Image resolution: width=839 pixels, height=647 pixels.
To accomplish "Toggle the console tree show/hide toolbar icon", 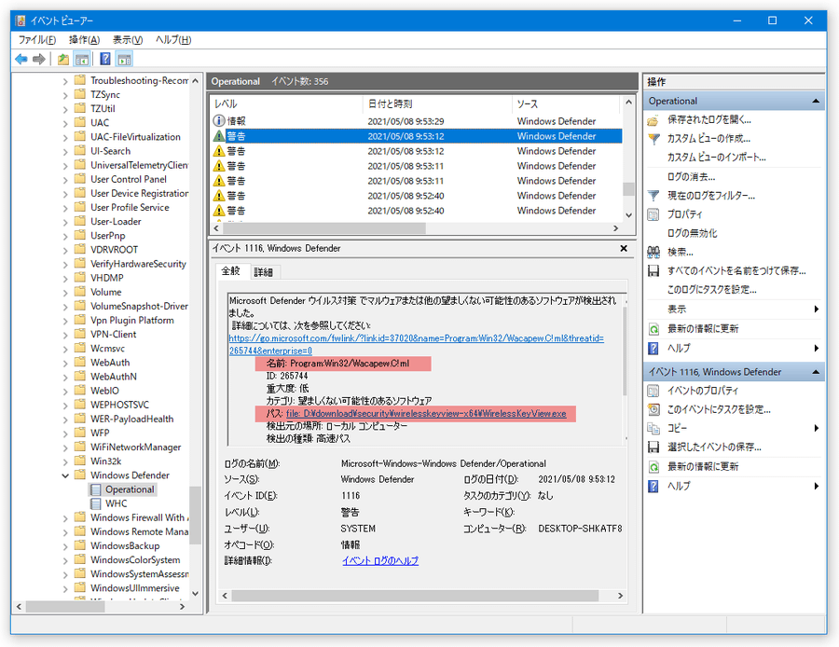I will click(x=82, y=59).
